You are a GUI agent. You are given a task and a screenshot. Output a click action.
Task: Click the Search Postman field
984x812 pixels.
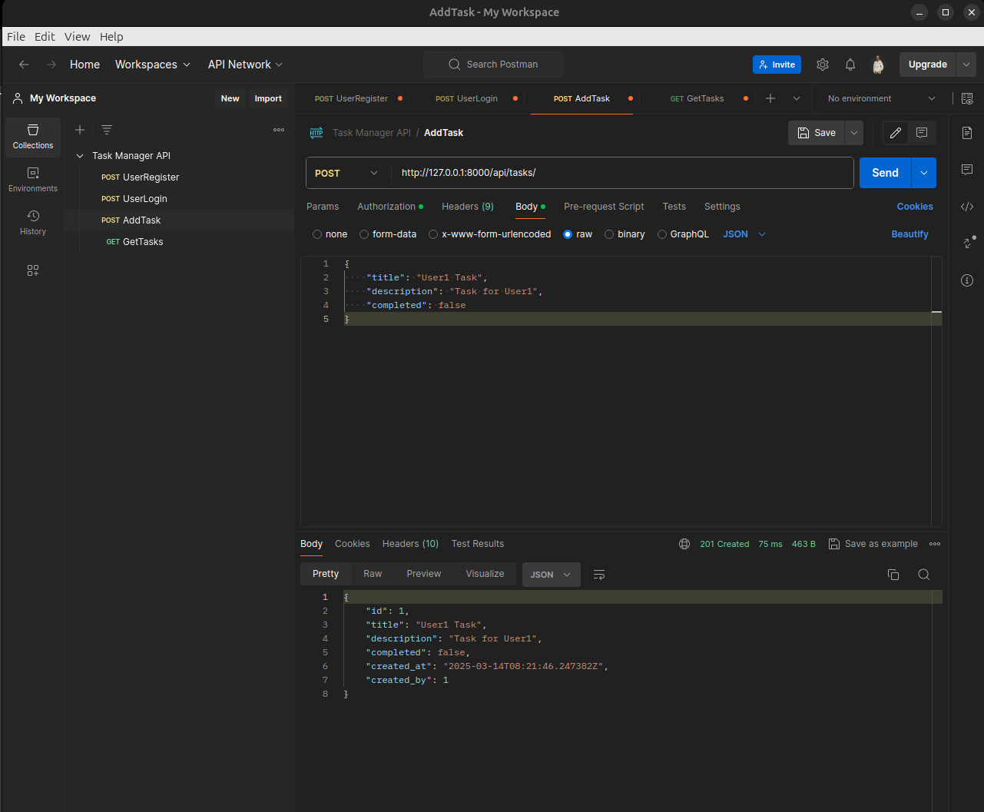click(x=492, y=65)
